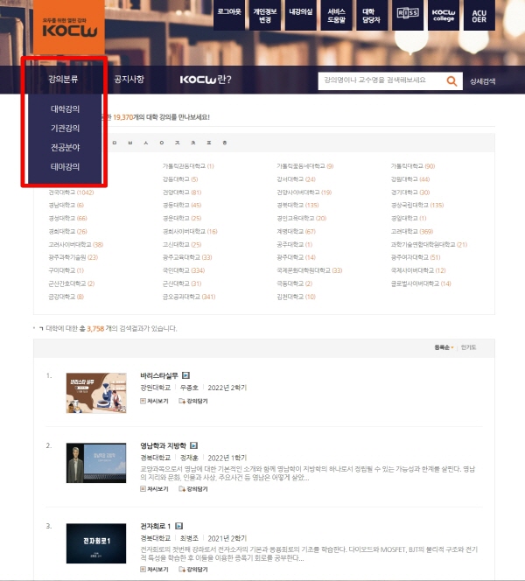The image size is (525, 581).
Task: Expand 차시보기 under 바리스타실무
Action: 157,401
